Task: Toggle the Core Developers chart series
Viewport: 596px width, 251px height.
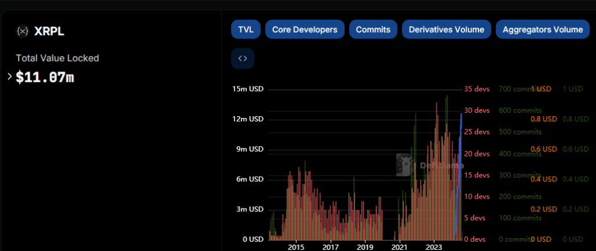Action: (305, 30)
